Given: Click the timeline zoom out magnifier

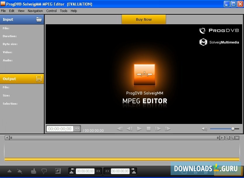Looking at the screenshot, I should (x=227, y=138).
